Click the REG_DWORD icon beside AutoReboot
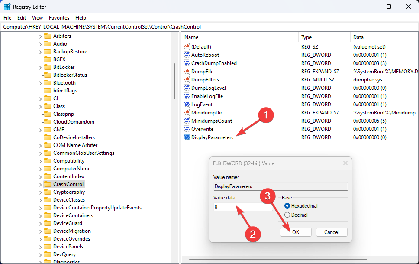Image resolution: width=419 pixels, height=264 pixels. (187, 55)
